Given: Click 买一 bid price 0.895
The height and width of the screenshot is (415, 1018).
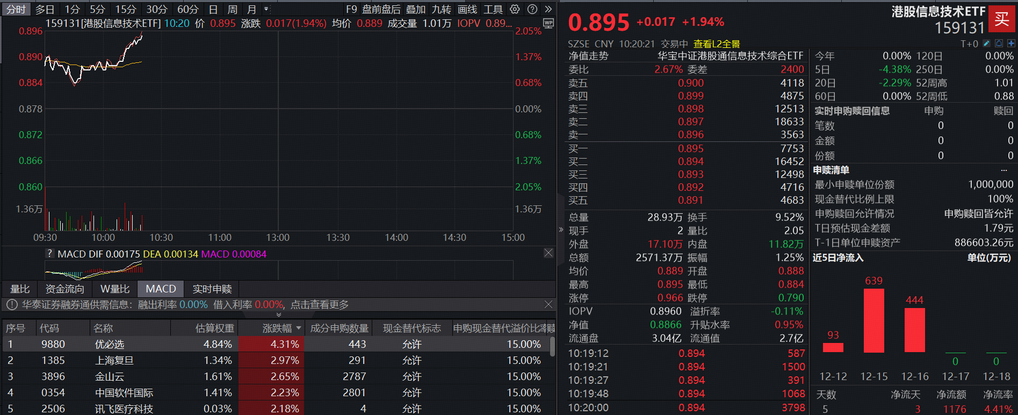Looking at the screenshot, I should pyautogui.click(x=690, y=148).
